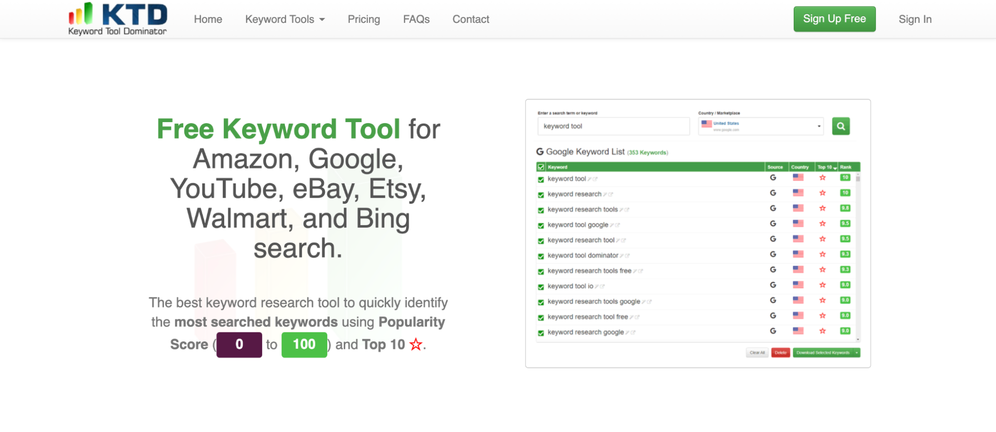Click the green 100 score badge
Image resolution: width=996 pixels, height=432 pixels.
[304, 345]
